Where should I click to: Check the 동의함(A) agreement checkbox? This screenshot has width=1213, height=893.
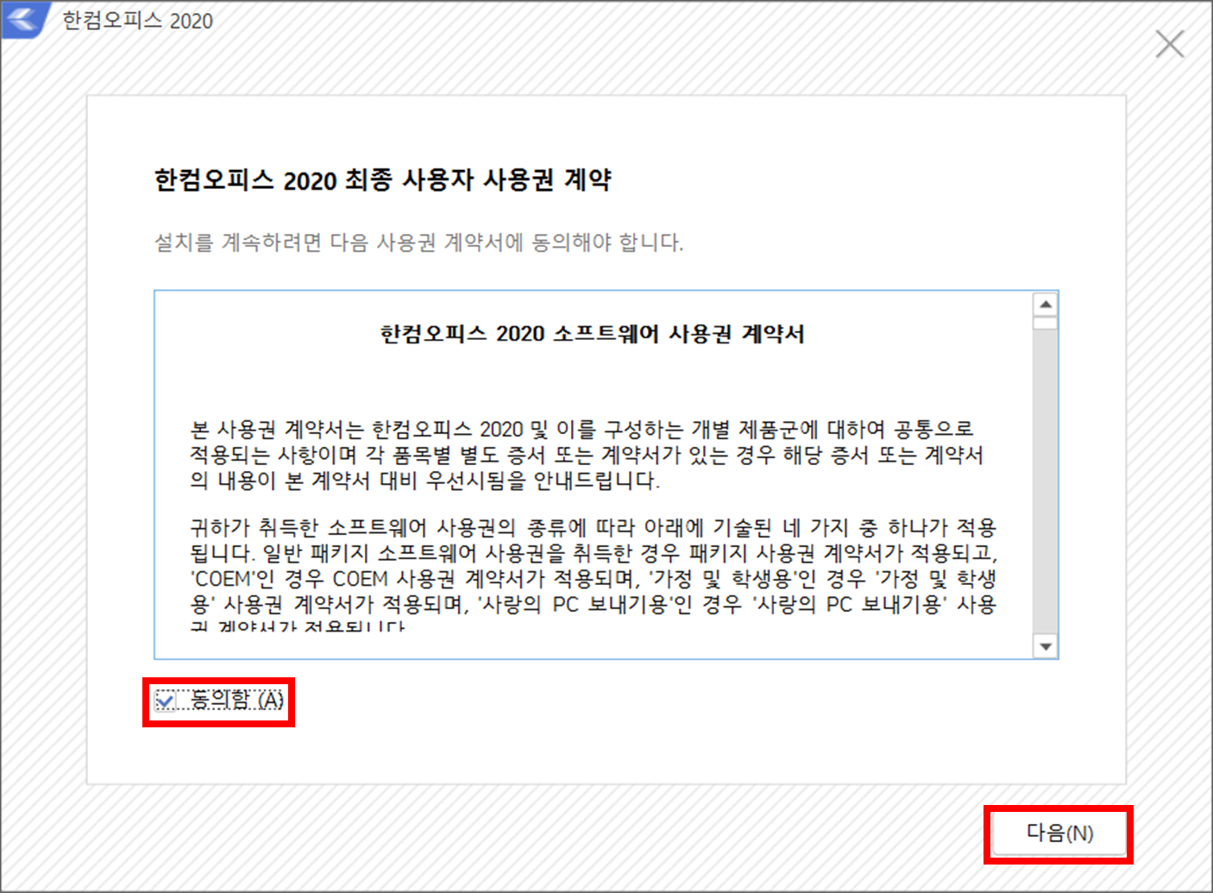pos(165,701)
